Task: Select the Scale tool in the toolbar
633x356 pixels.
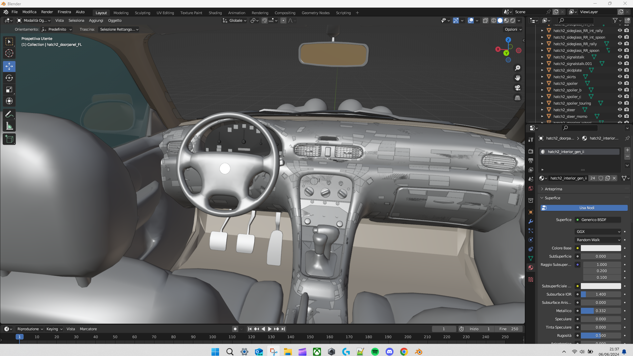Action: coord(9,89)
